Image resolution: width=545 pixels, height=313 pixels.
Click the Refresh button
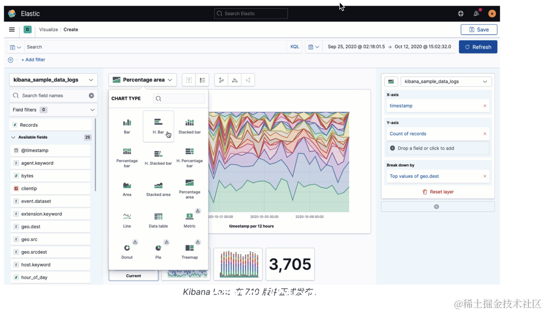pyautogui.click(x=478, y=47)
